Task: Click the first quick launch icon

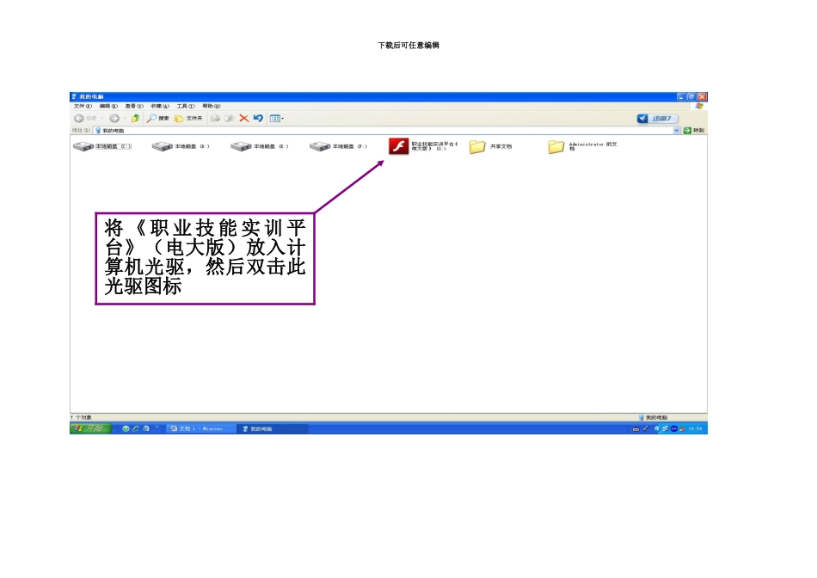Action: (126, 428)
